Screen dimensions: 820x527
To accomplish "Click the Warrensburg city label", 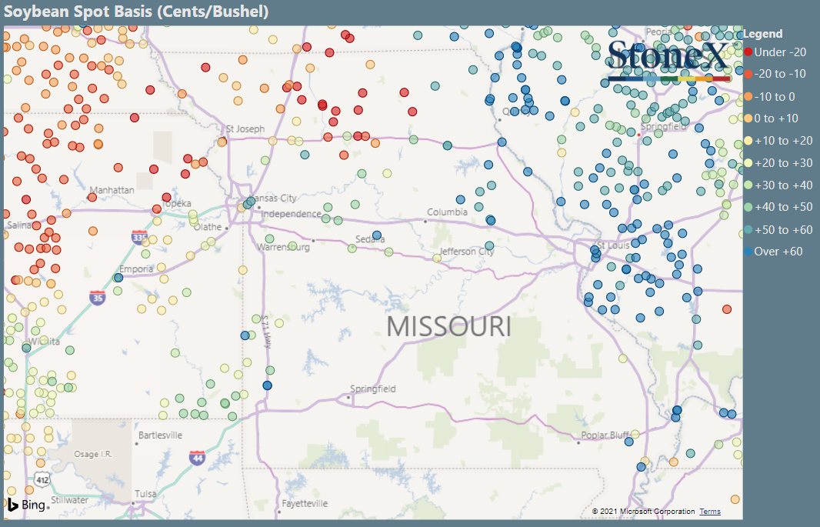I will 283,247.
